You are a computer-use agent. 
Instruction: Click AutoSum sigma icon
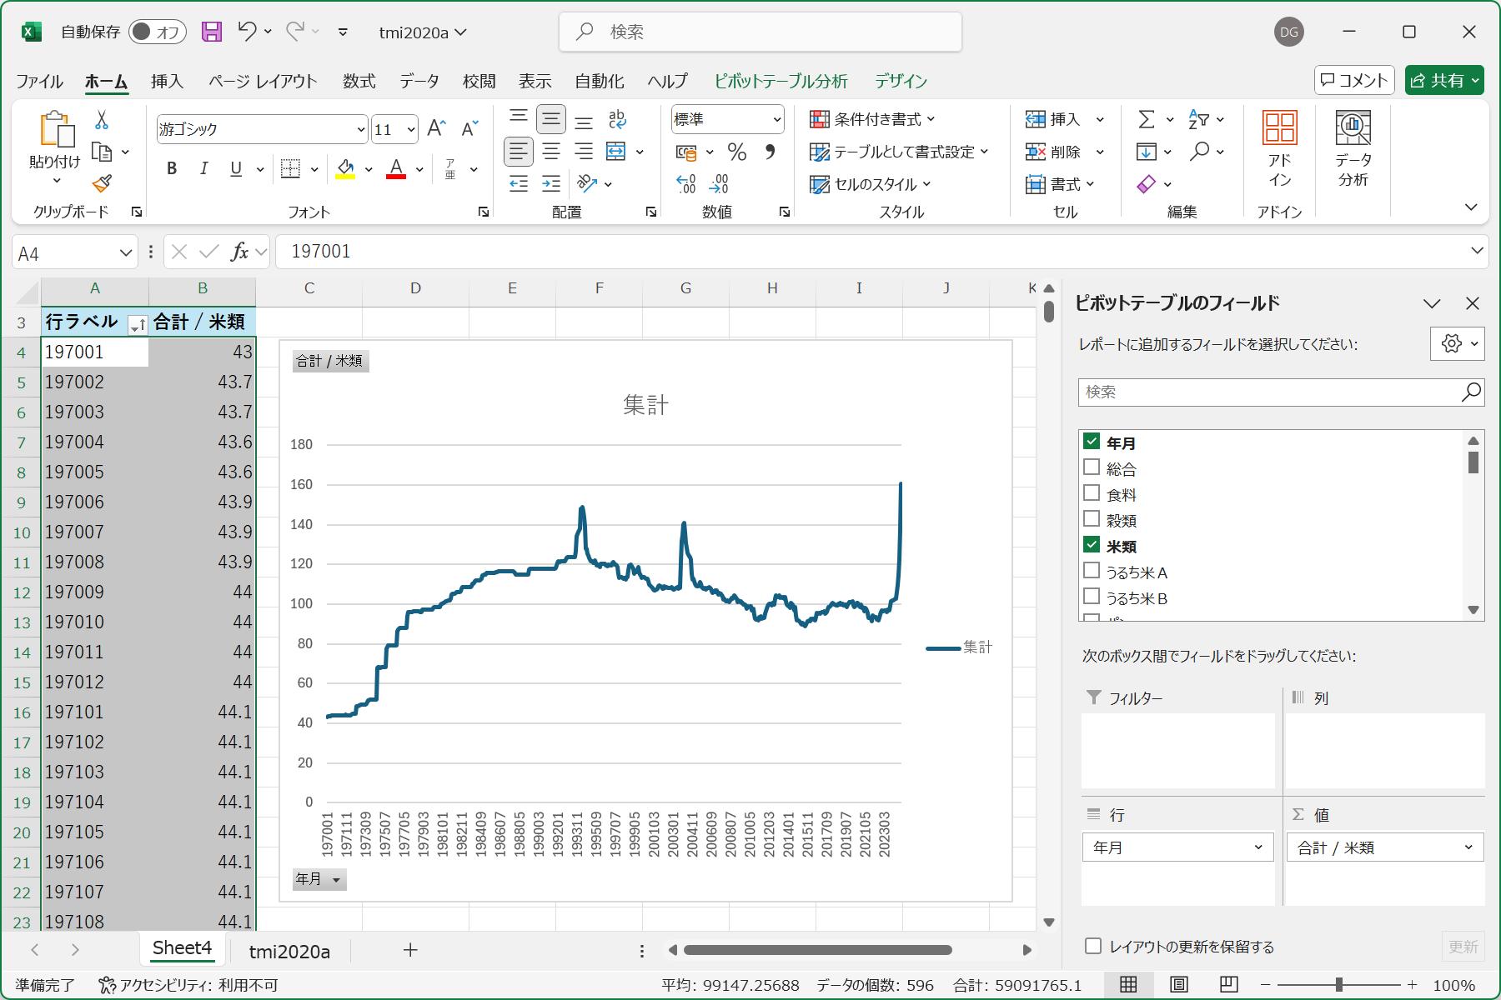(x=1147, y=120)
